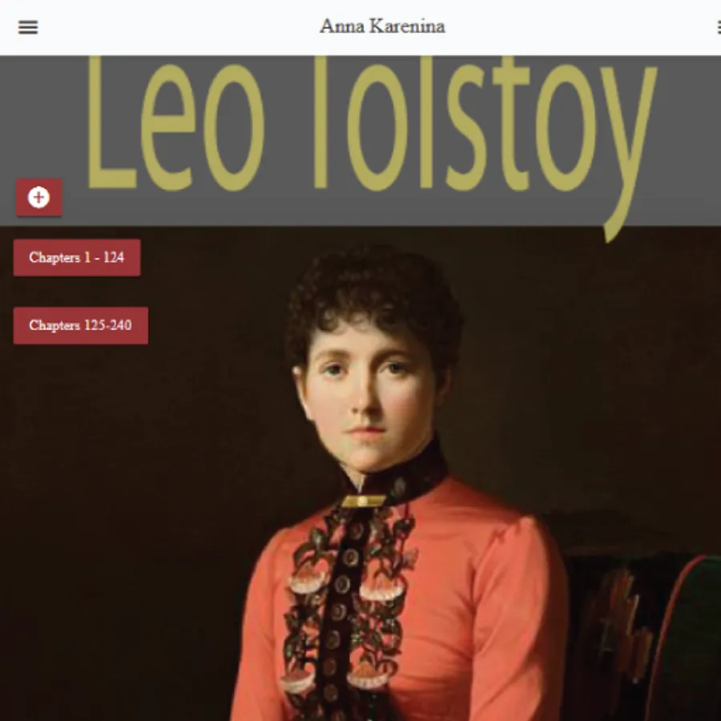This screenshot has width=721, height=721.
Task: Open Chapters 1 - 124
Action: (77, 257)
